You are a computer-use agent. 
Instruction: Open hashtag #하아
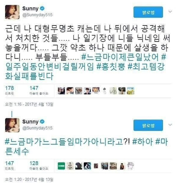[142, 142]
